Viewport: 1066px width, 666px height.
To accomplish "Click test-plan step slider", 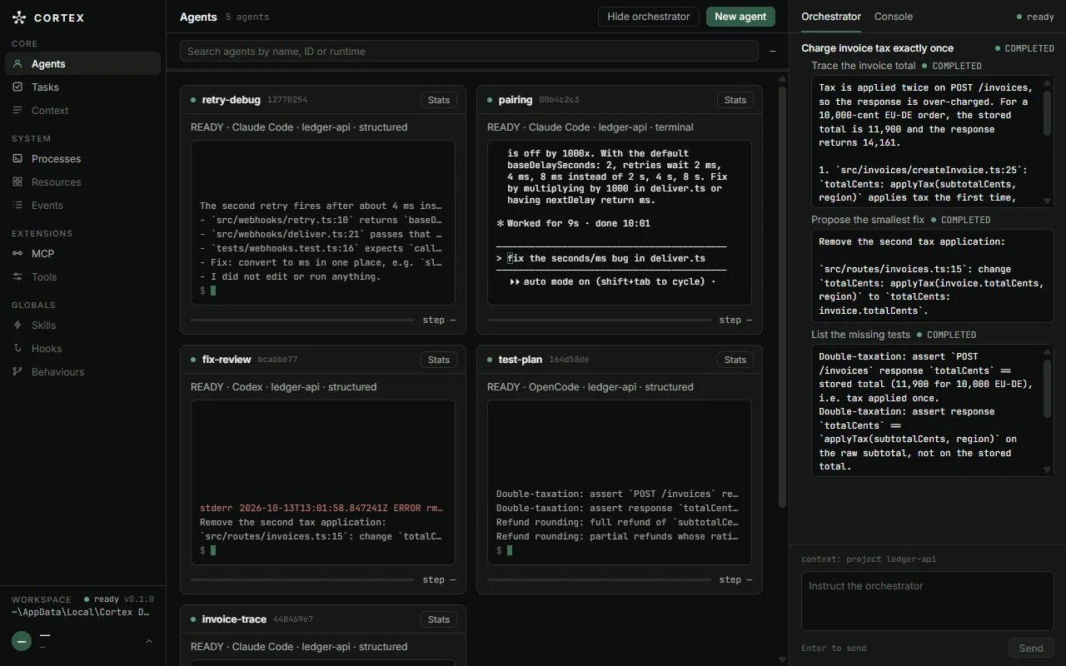I will point(599,579).
